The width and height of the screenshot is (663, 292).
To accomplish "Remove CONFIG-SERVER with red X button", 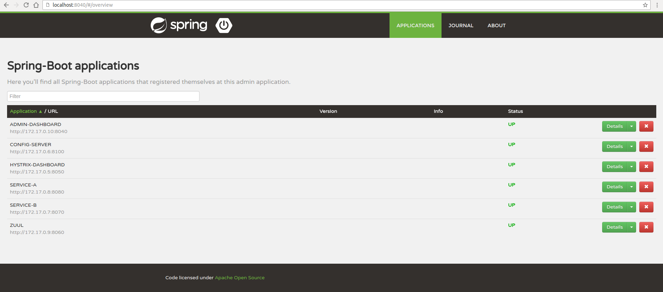I will 646,147.
